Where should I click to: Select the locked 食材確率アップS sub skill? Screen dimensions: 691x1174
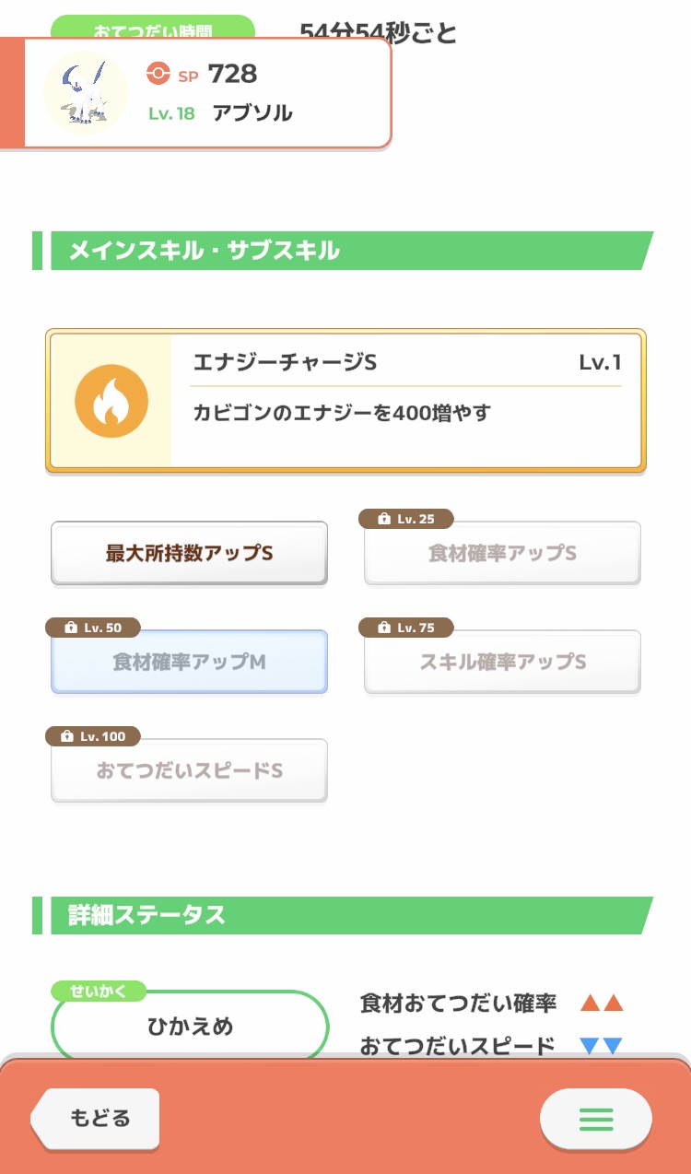(x=502, y=553)
